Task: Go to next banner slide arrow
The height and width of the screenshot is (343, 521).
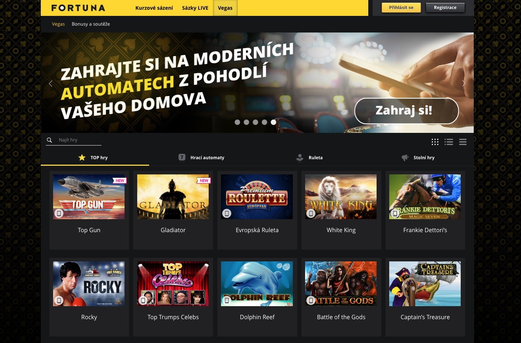Action: coord(464,83)
